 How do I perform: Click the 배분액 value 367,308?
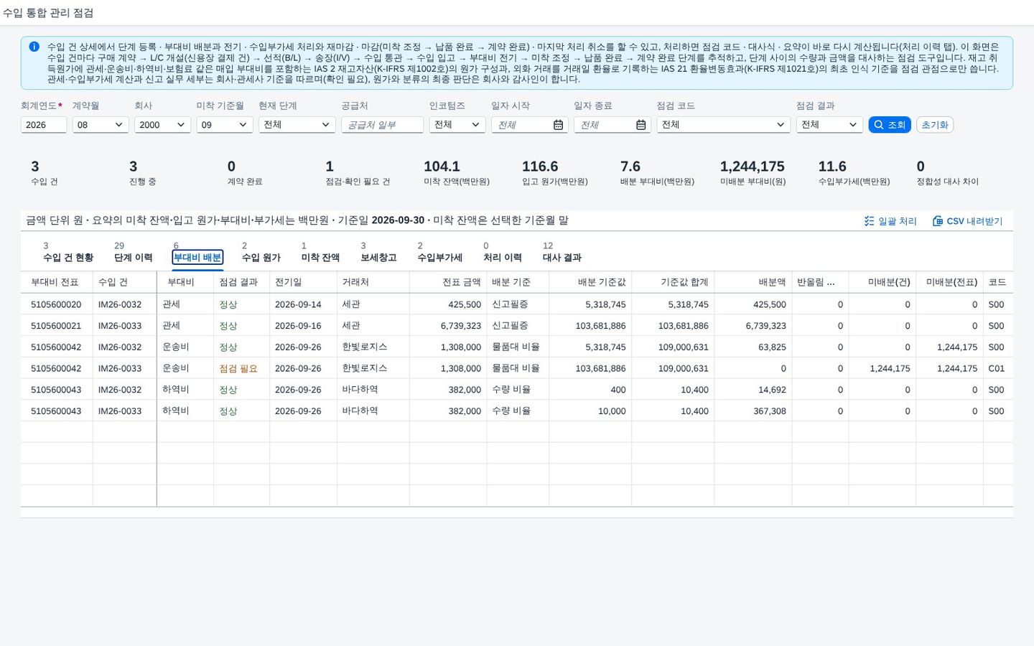[x=770, y=411]
